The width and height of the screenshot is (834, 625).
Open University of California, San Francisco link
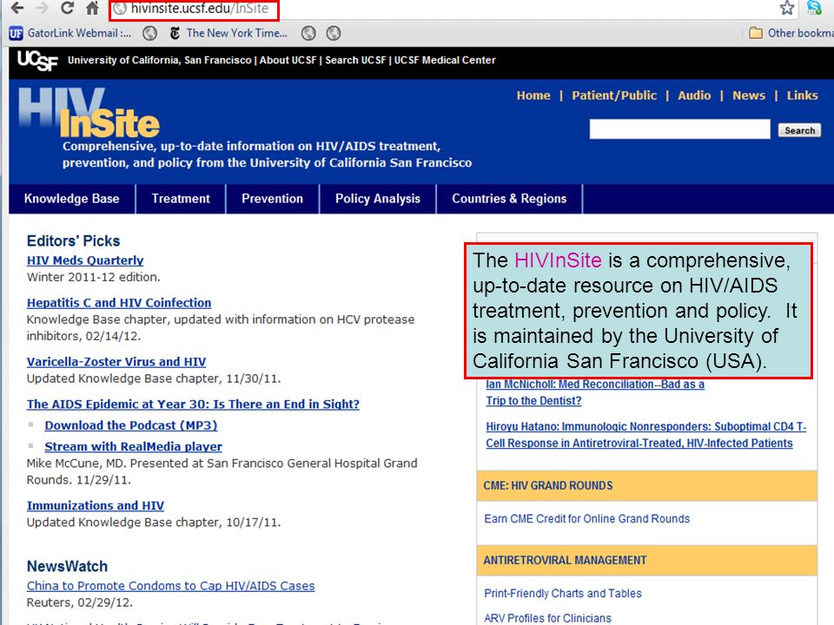[160, 60]
